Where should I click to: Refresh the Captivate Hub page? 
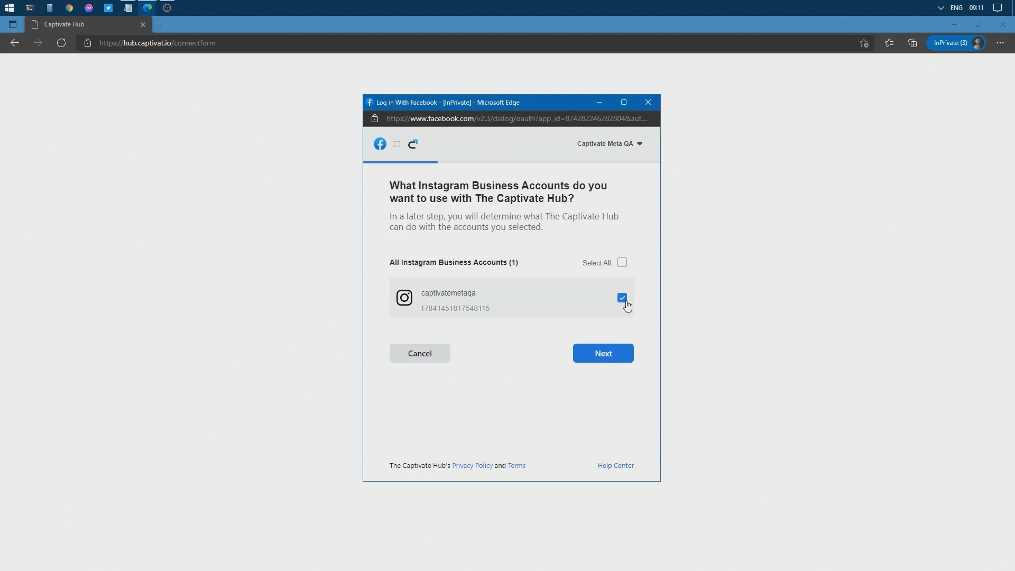pos(61,43)
